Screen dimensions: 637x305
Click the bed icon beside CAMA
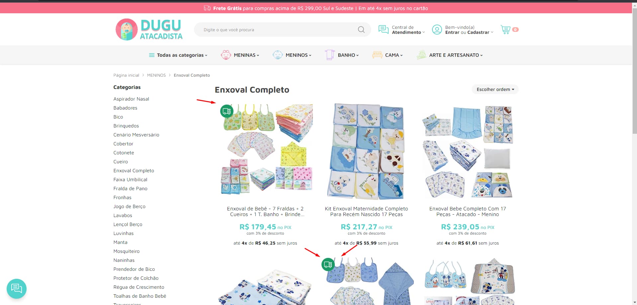377,55
